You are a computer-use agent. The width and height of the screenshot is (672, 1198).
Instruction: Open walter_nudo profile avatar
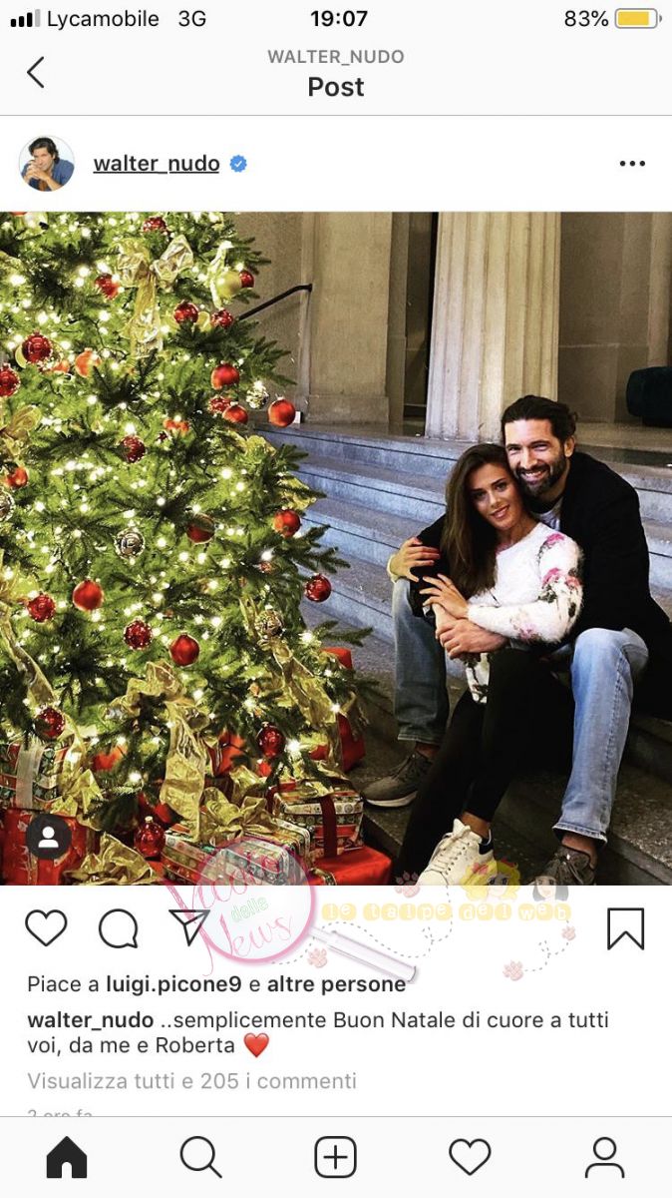[x=47, y=164]
